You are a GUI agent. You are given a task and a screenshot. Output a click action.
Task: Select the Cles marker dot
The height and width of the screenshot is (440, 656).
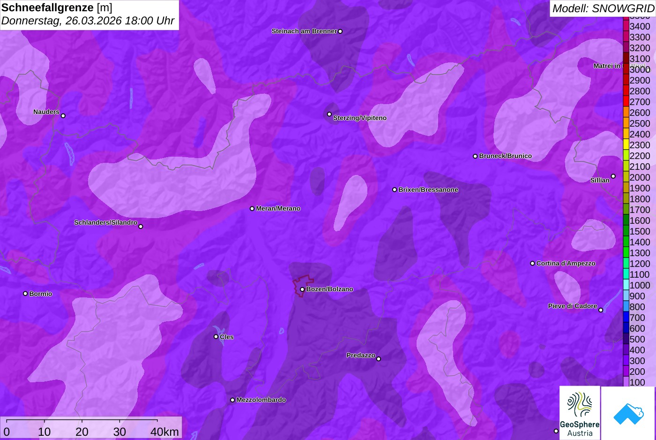(216, 337)
